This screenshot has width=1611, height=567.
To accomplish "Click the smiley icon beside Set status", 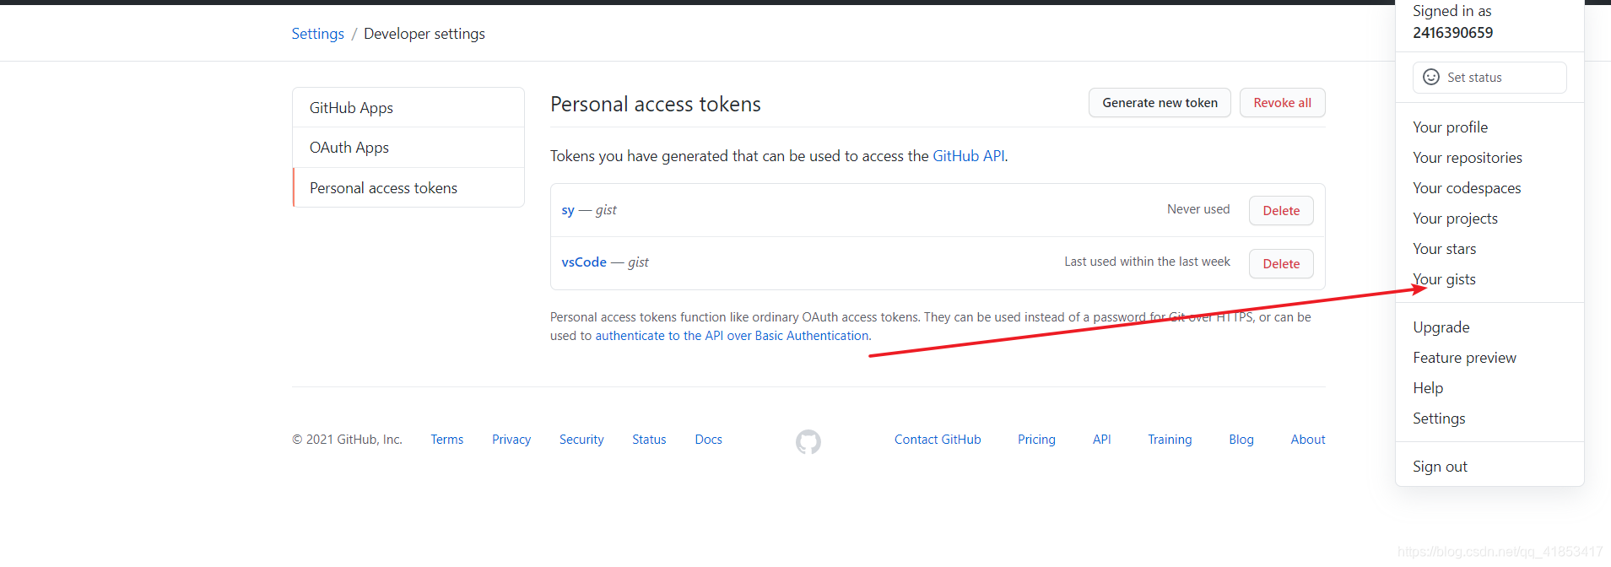I will click(1431, 77).
